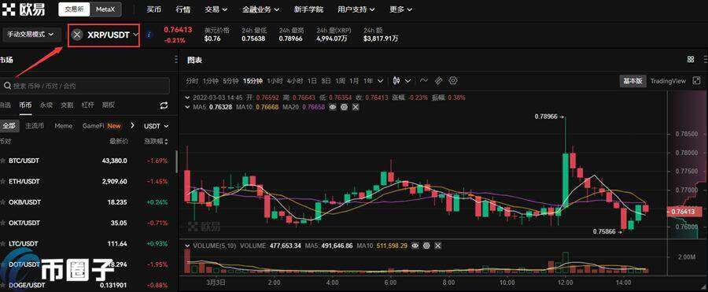Collapse the VOLUME indicator row chevron
The width and height of the screenshot is (708, 292).
click(188, 246)
